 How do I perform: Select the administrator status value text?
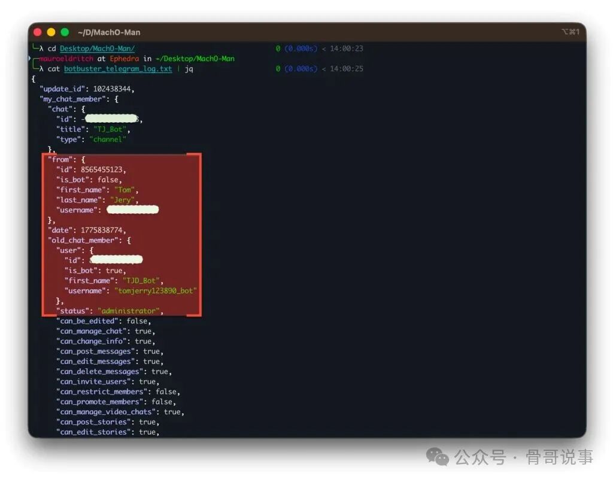(130, 310)
